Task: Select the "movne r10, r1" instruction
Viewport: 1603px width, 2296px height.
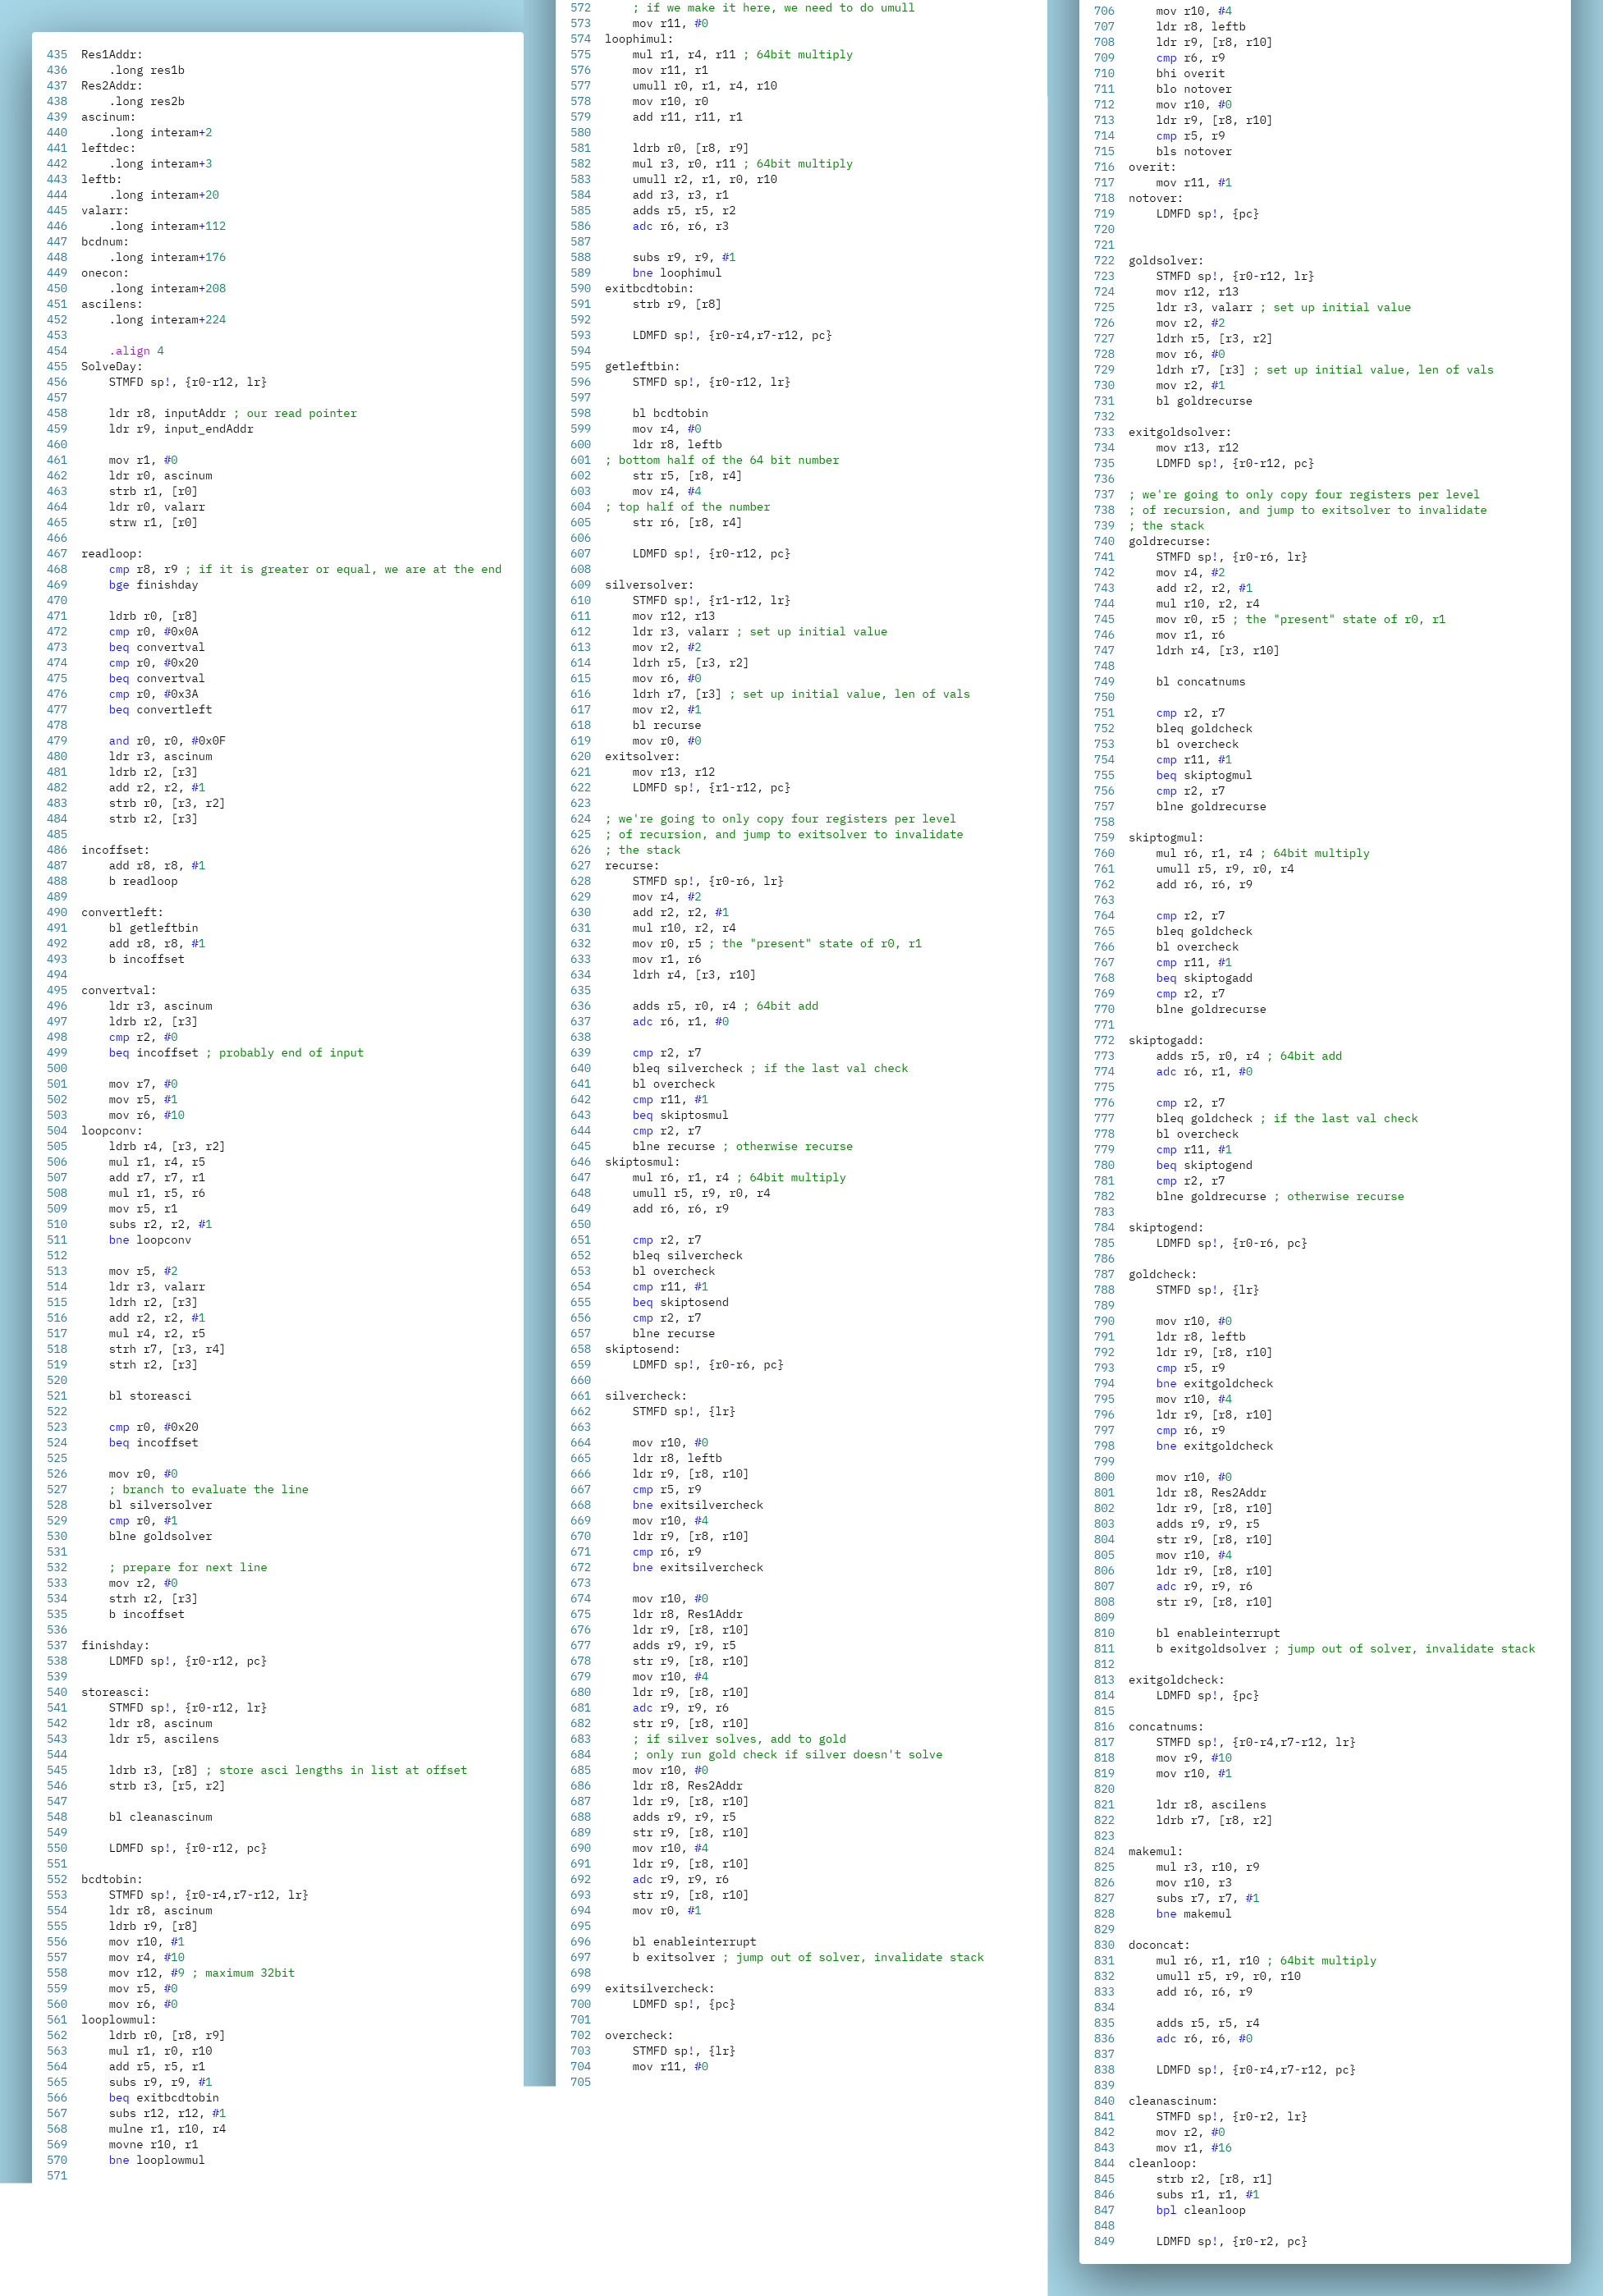Action: pyautogui.click(x=154, y=2145)
